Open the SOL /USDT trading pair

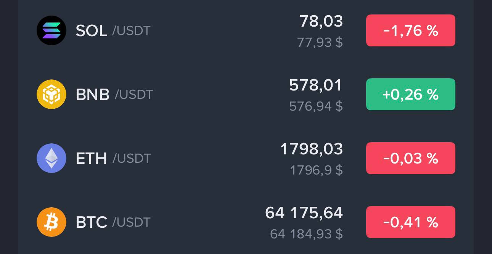113,30
